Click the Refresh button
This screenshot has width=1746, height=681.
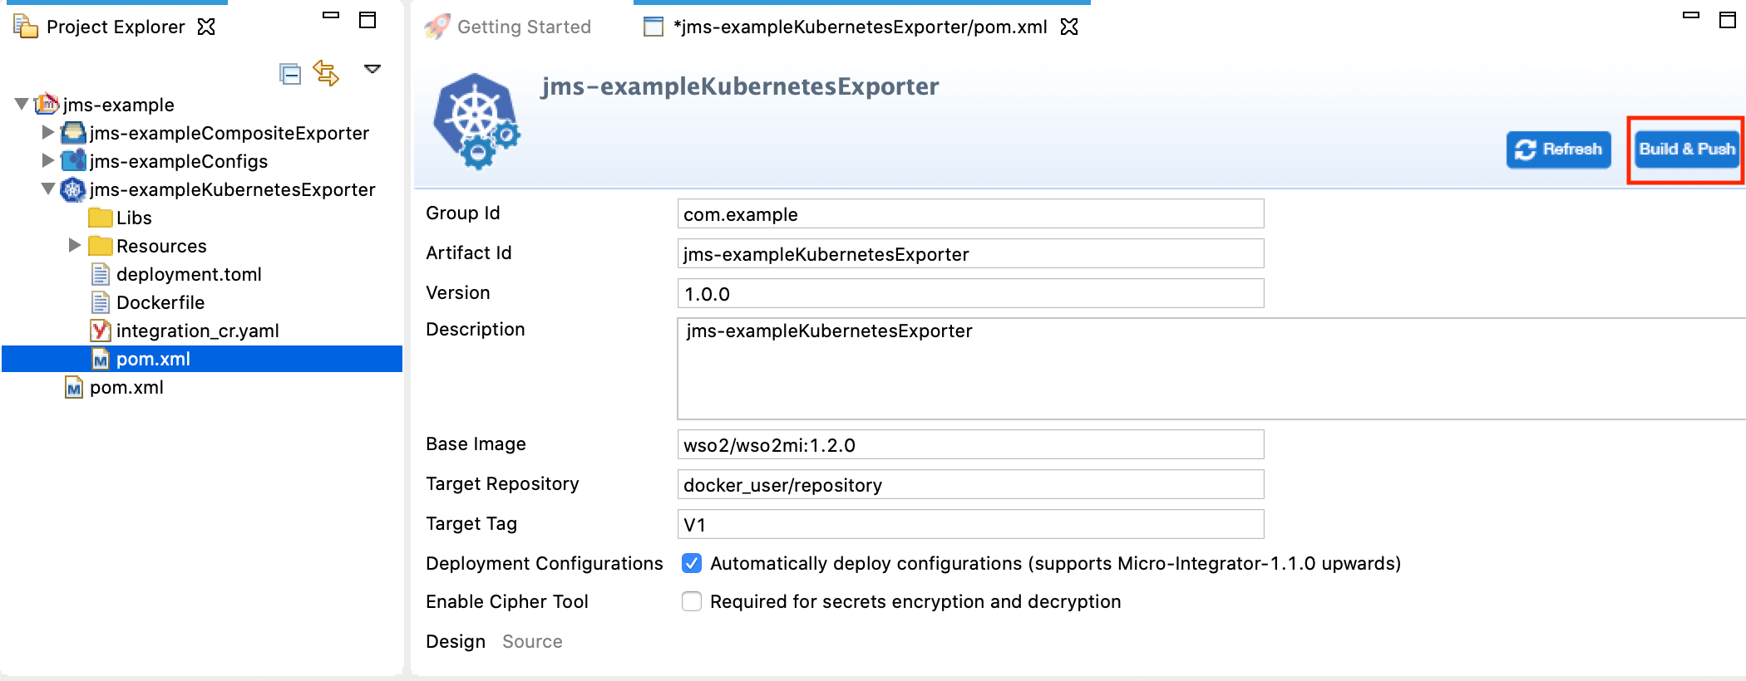coord(1559,149)
